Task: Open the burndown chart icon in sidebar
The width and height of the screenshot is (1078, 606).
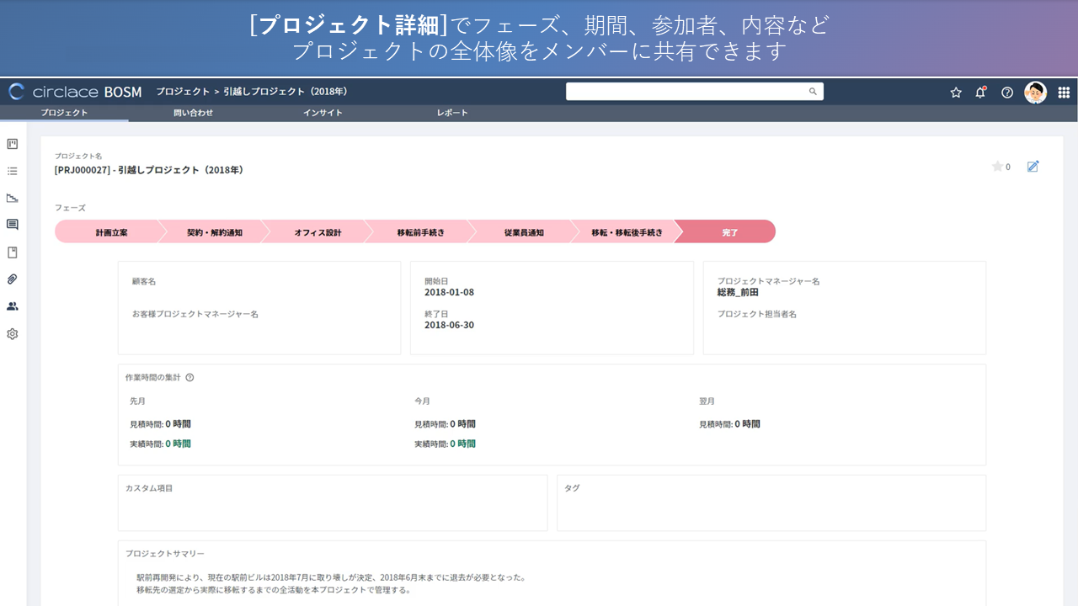Action: [x=13, y=198]
